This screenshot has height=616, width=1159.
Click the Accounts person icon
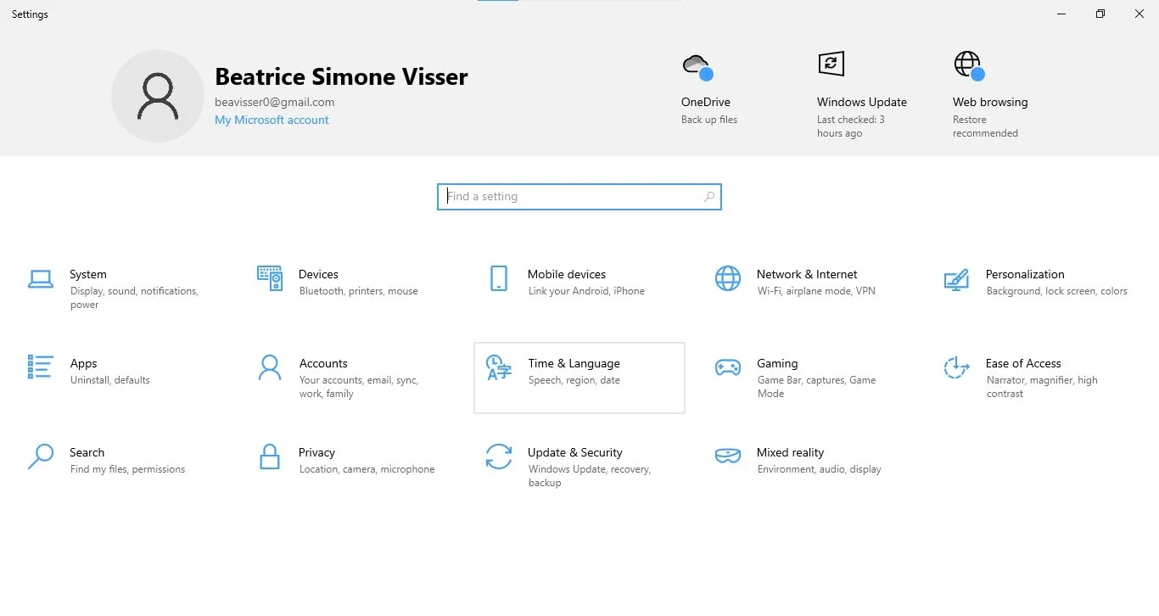270,367
